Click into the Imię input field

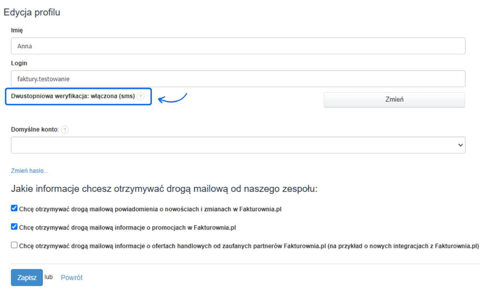pos(141,46)
